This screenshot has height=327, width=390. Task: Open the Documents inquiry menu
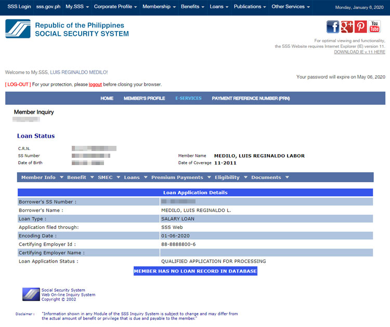click(x=266, y=178)
